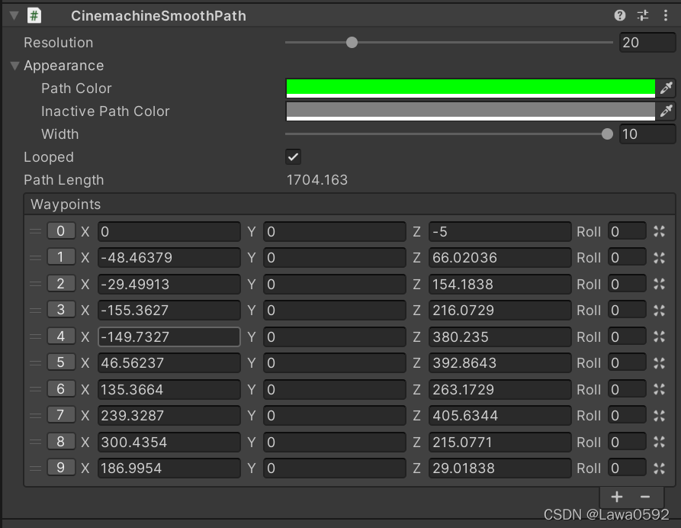Select waypoint index button 9
Viewport: 681px width, 528px height.
[x=61, y=468]
